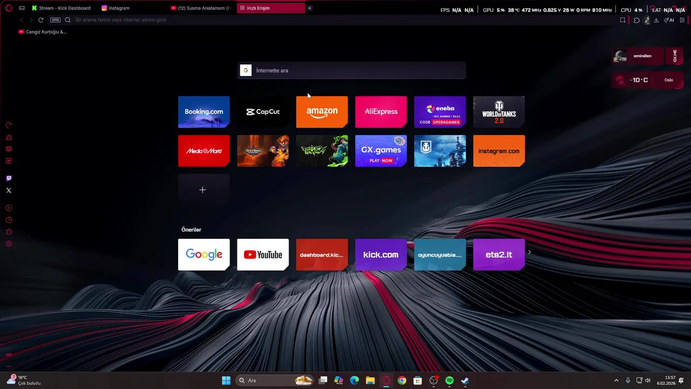Open the Easy Setup sliders icon

tap(682, 20)
